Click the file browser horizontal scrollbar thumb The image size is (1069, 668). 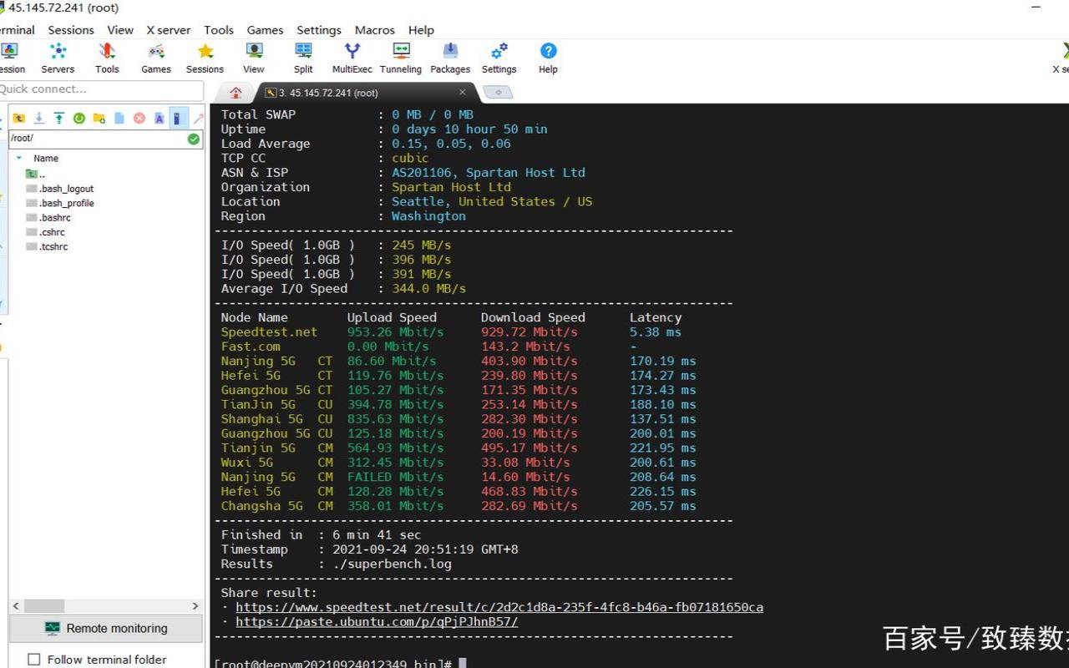[44, 606]
